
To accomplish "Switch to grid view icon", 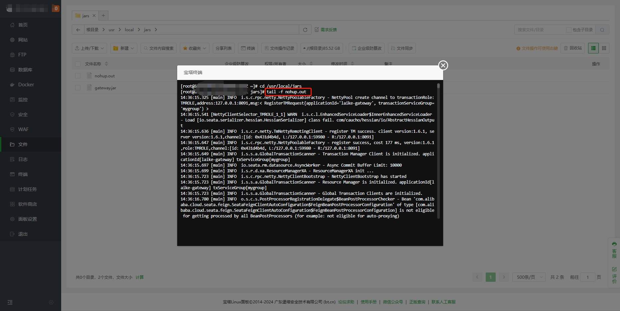I will [x=604, y=48].
